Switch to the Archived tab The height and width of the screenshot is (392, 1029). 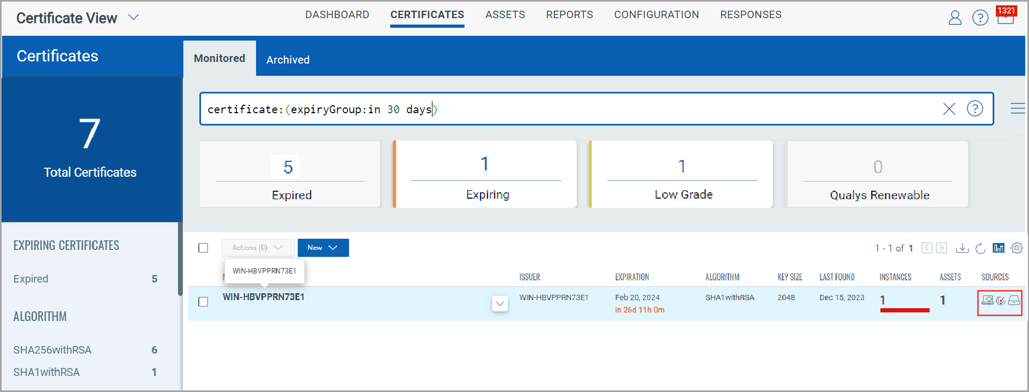[x=288, y=60]
